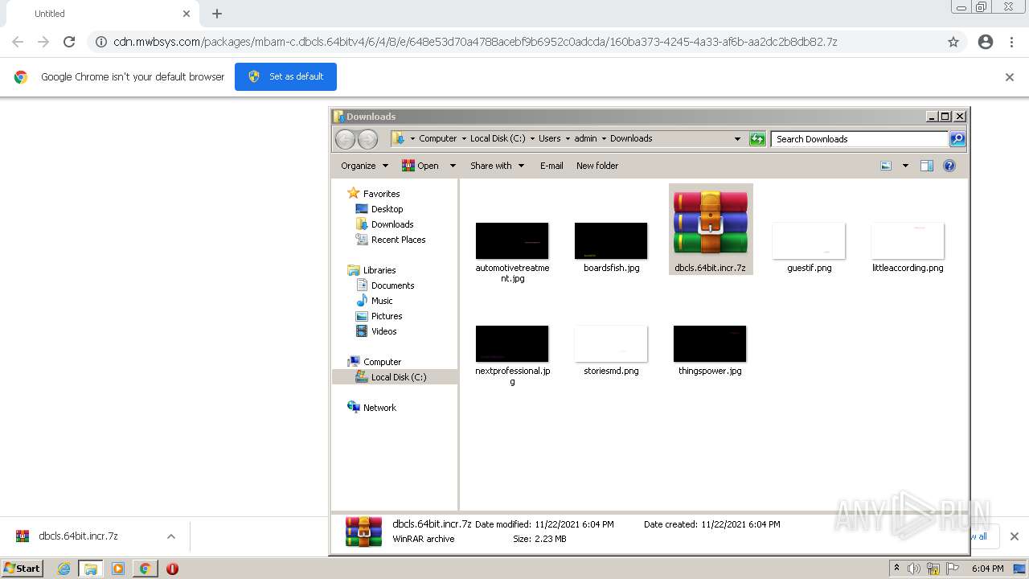This screenshot has height=579, width=1029.
Task: Open the Documents library
Action: 392,285
